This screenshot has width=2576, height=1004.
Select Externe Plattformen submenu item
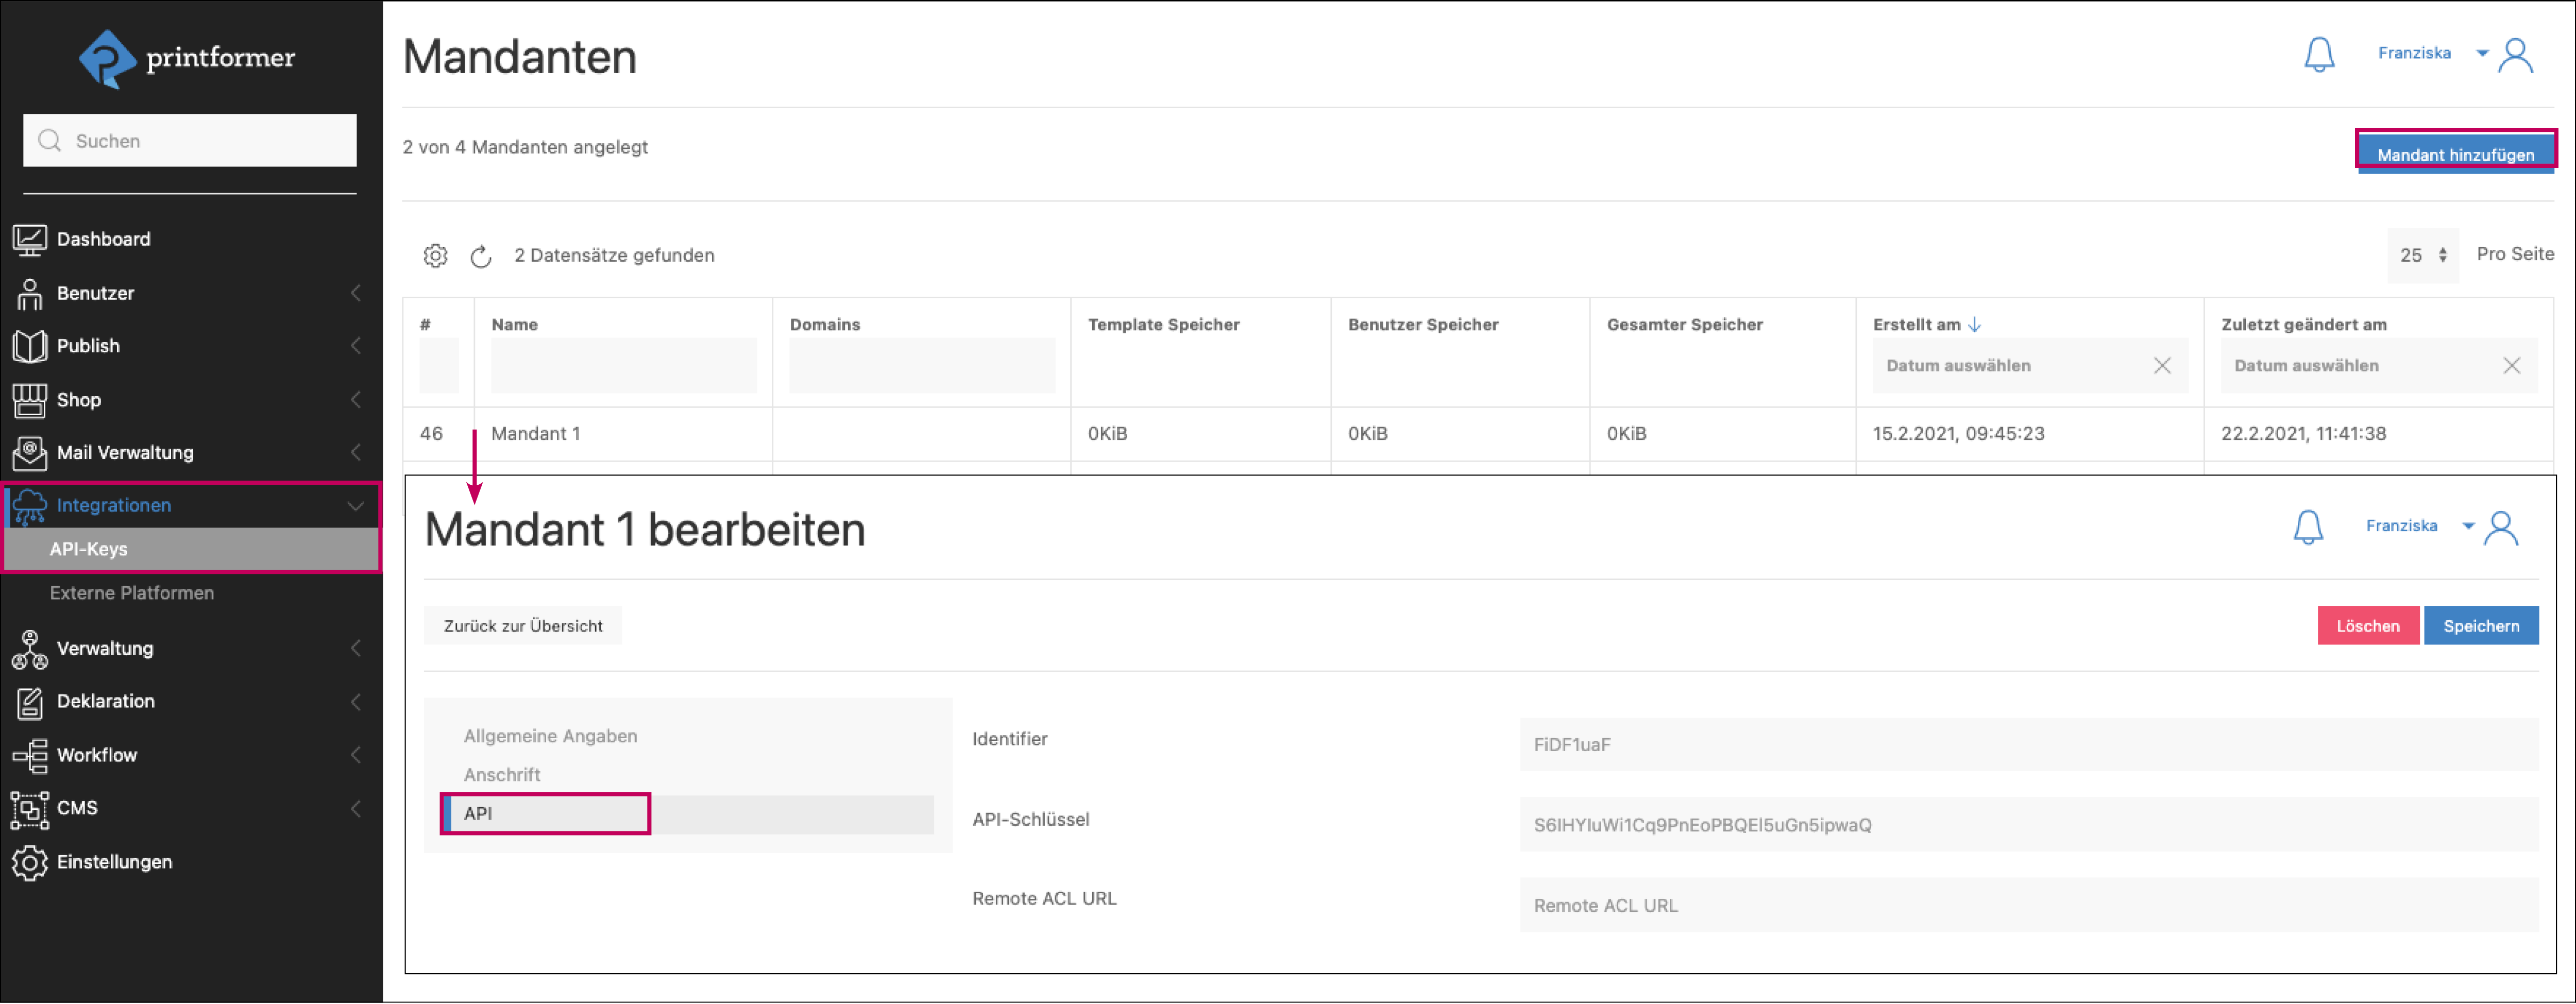pyautogui.click(x=132, y=594)
